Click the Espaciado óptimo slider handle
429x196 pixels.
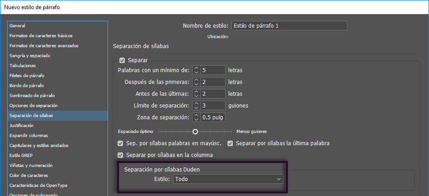click(x=195, y=132)
